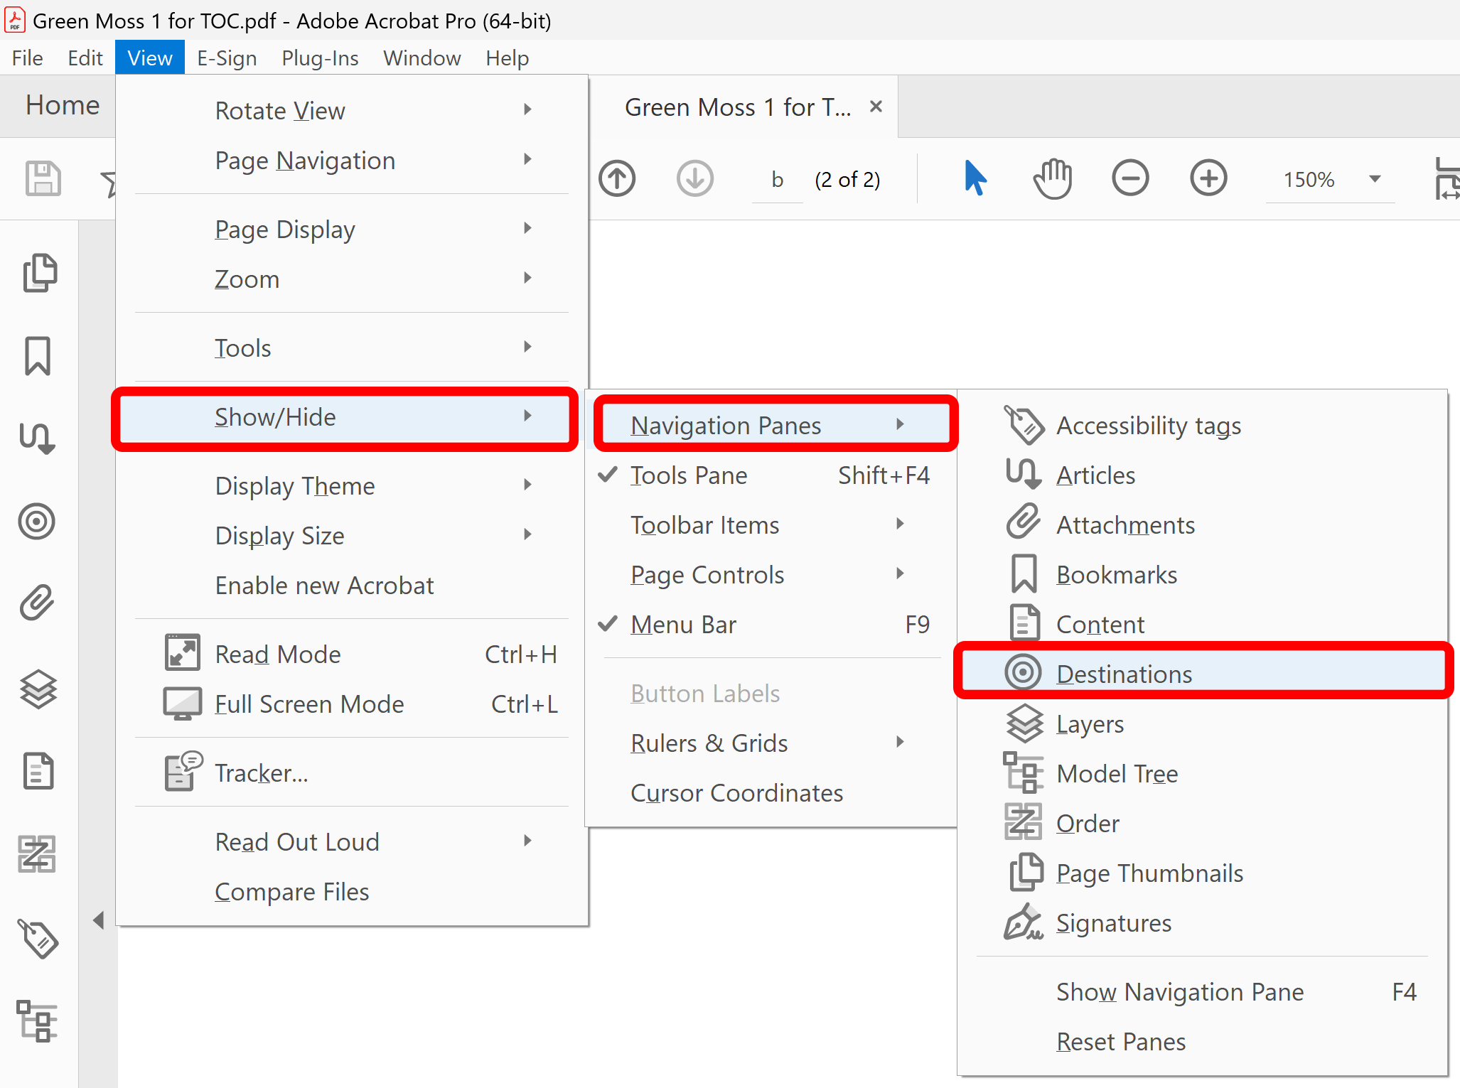Toggle the Menu Bar visibility
Screen dimensions: 1460x1088
[x=683, y=624]
